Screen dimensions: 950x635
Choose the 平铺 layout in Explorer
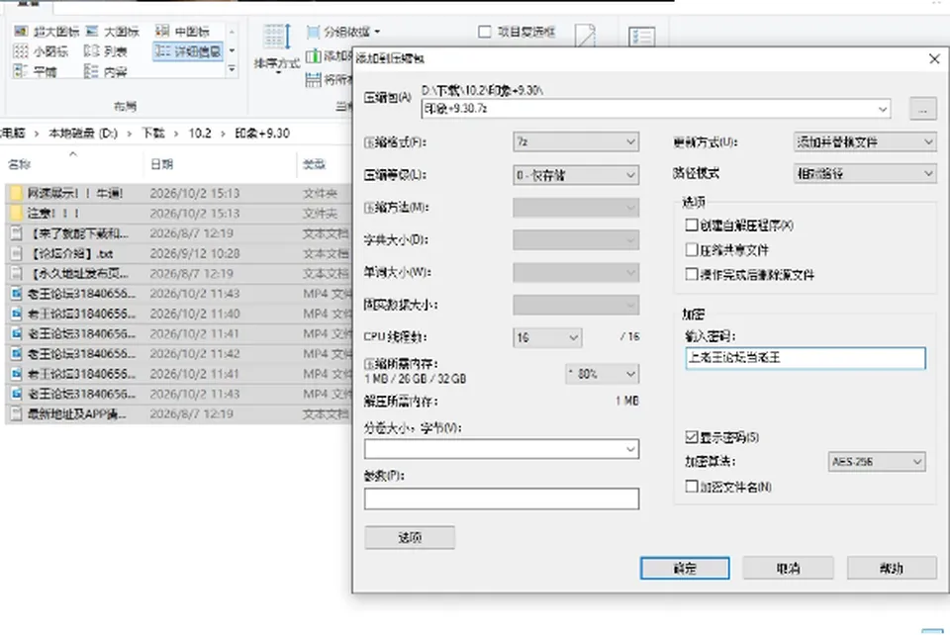(x=36, y=71)
